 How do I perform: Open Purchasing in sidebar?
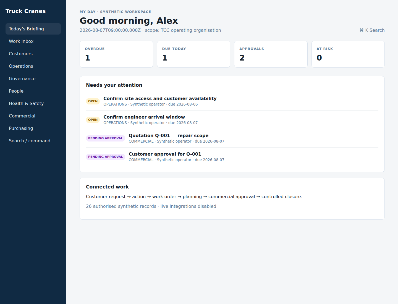pos(33,128)
